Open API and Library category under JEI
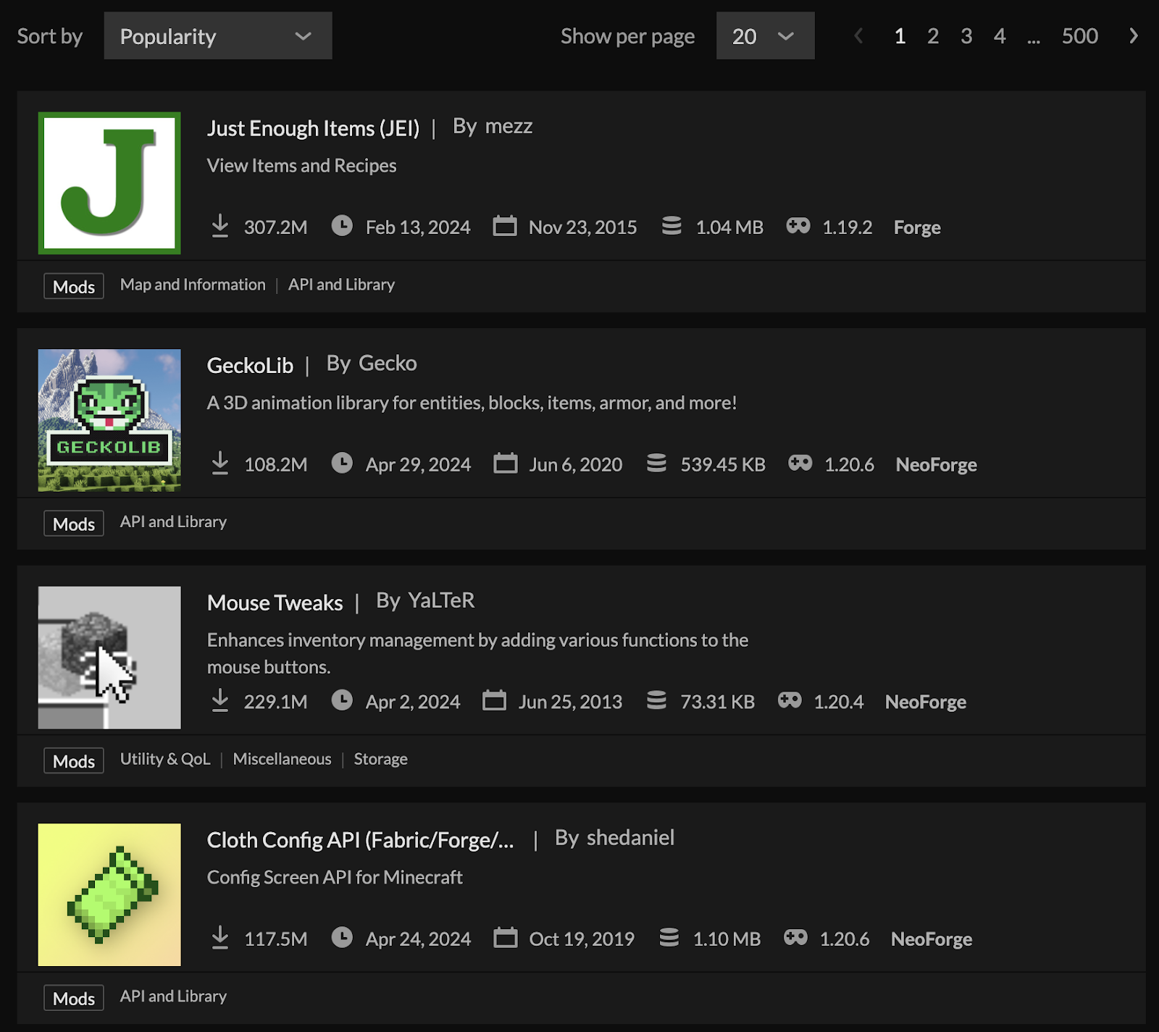Image resolution: width=1159 pixels, height=1032 pixels. 341,285
